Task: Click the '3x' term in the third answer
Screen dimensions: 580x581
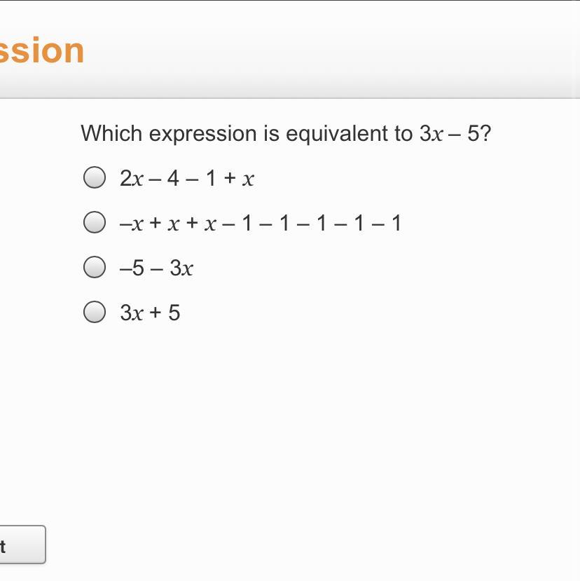Action: (181, 268)
